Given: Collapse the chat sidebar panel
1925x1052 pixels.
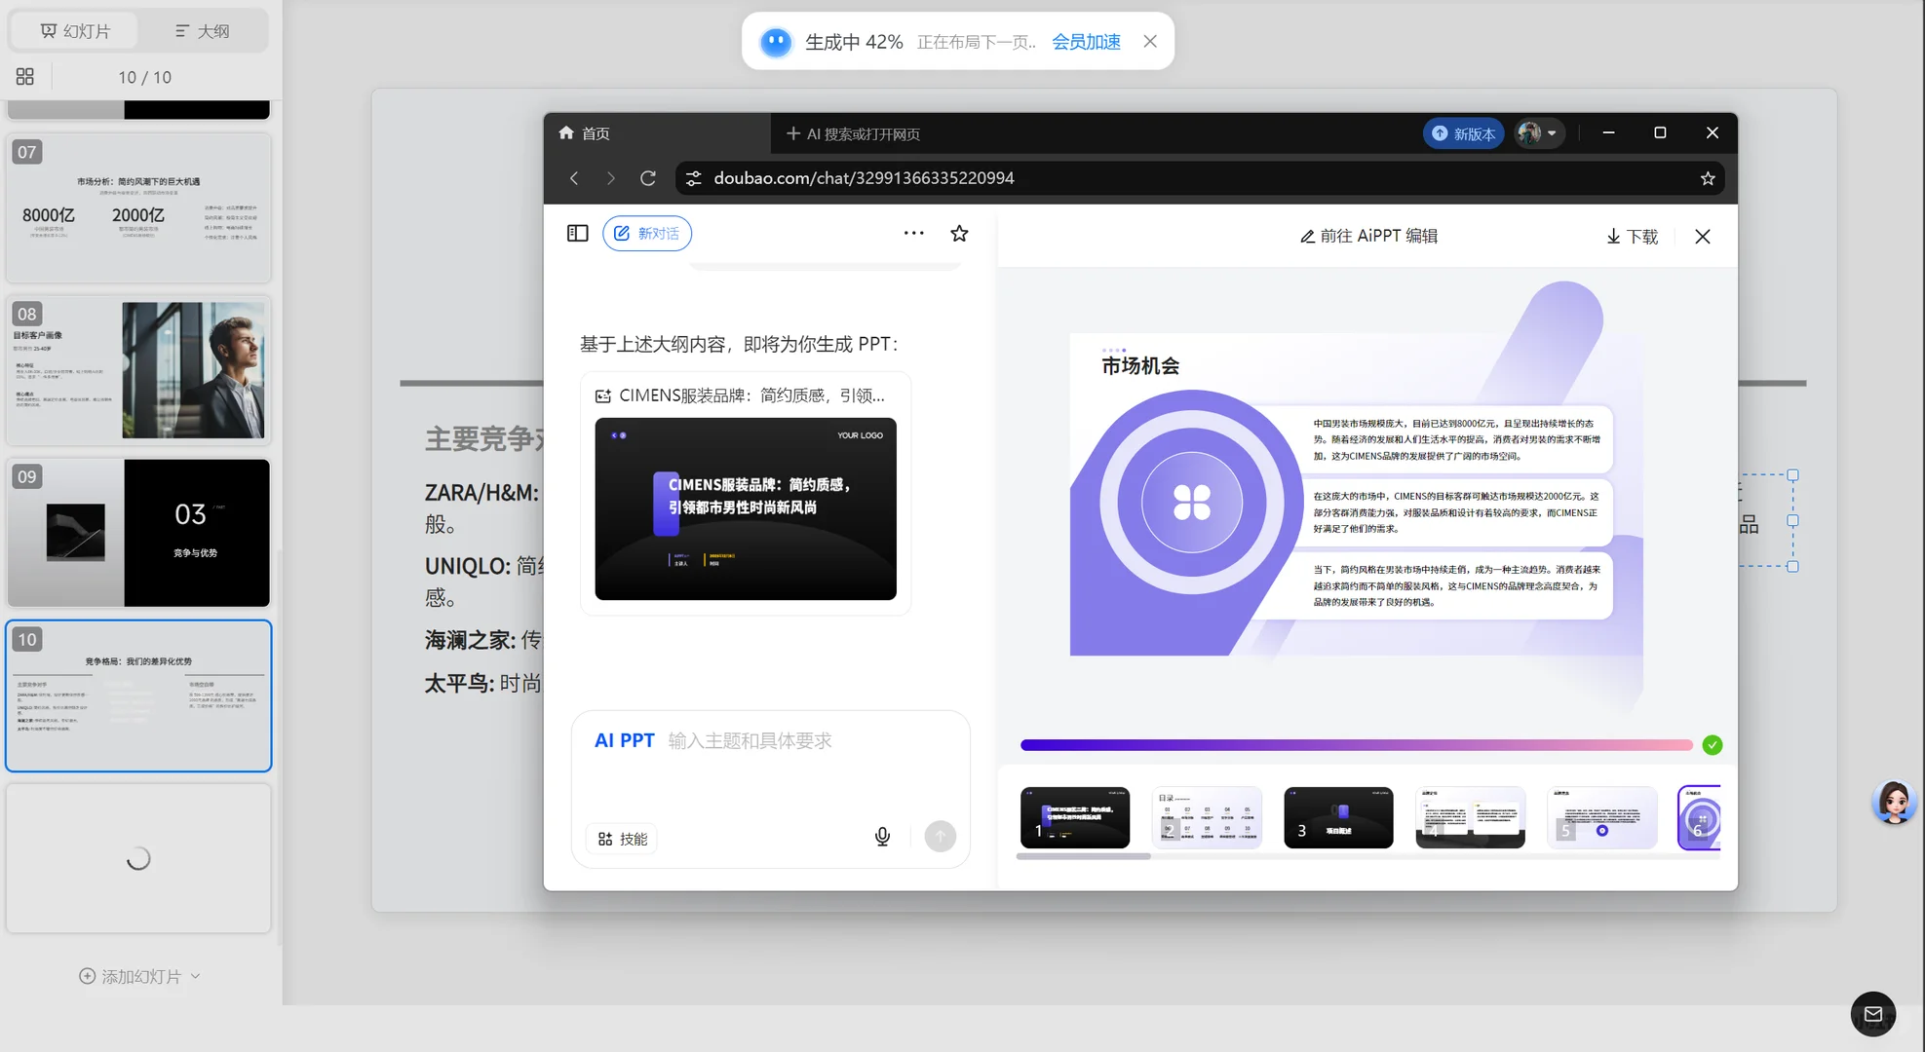Looking at the screenshot, I should tap(577, 233).
